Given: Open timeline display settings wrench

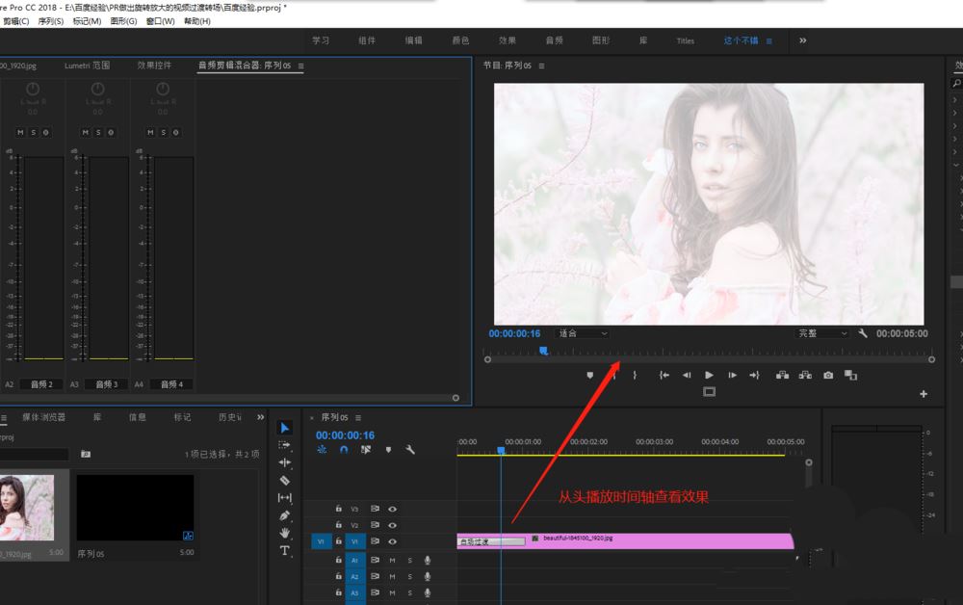Looking at the screenshot, I should pos(410,450).
